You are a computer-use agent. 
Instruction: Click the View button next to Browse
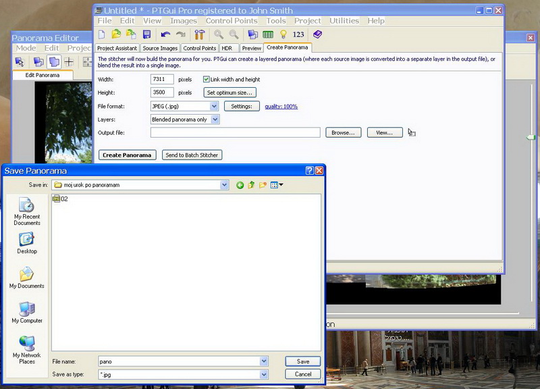tap(385, 132)
